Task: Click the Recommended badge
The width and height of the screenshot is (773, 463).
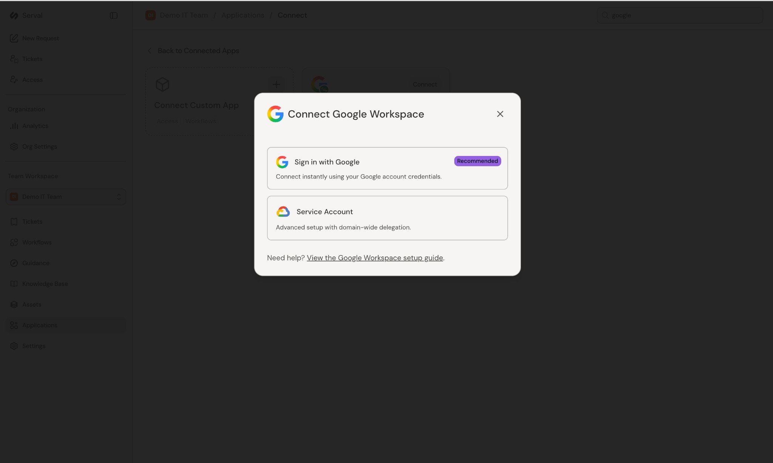Action: [477, 161]
